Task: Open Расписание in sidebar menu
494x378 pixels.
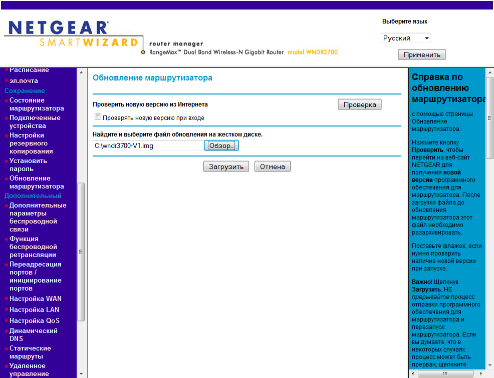Action: (29, 70)
